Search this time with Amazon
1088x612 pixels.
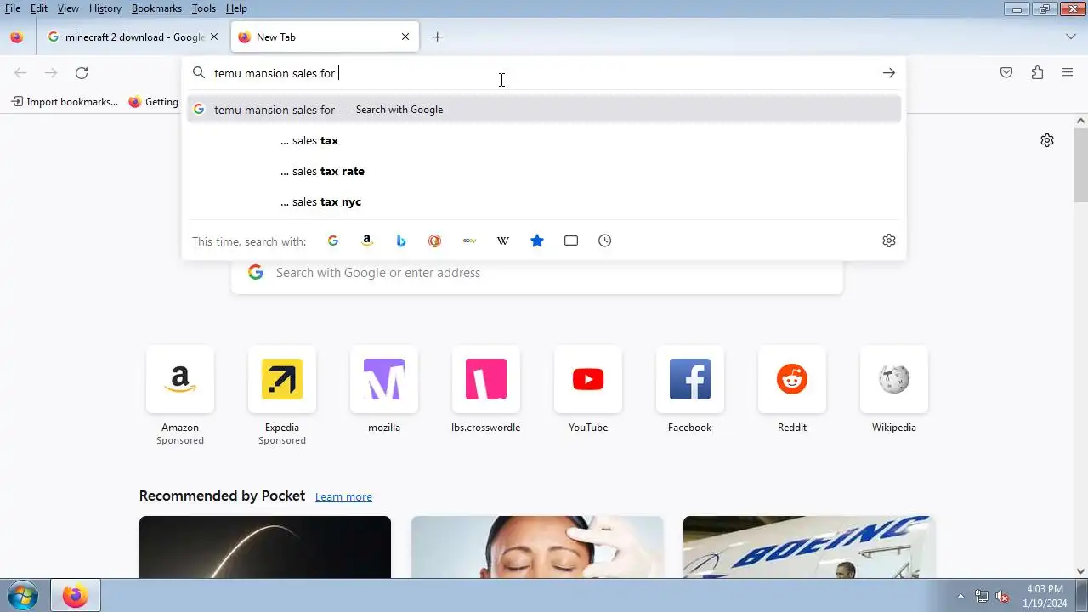pos(367,241)
